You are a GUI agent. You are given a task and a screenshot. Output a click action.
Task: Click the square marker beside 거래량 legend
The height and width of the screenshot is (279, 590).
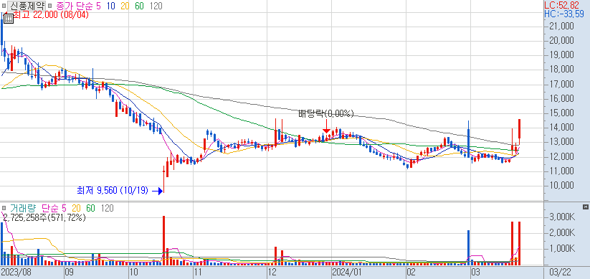coord(4,208)
